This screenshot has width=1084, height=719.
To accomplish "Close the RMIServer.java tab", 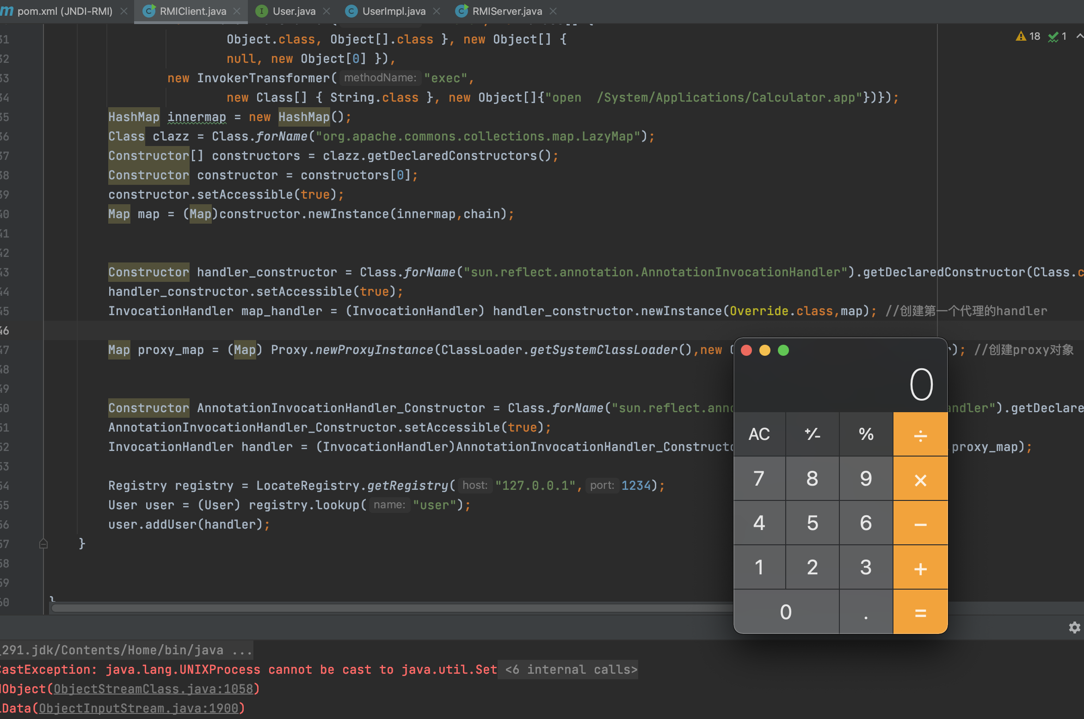I will pos(553,11).
